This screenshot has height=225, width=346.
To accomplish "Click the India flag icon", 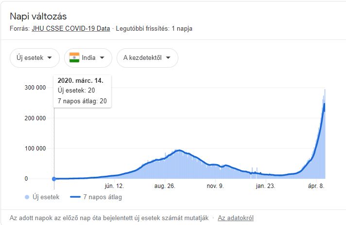I will tap(74, 58).
